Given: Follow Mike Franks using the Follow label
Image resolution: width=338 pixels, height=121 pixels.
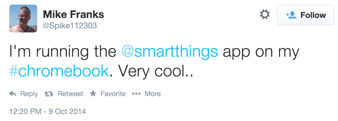Looking at the screenshot, I should pos(313,15).
